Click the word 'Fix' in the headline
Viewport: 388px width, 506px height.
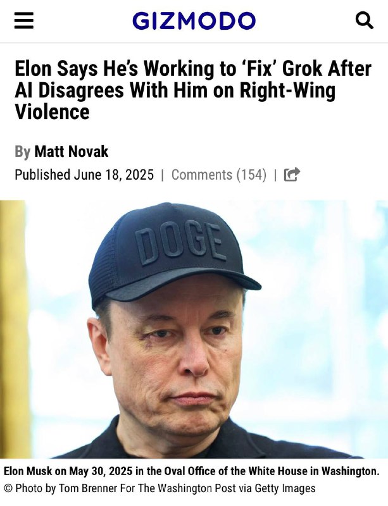[260, 68]
